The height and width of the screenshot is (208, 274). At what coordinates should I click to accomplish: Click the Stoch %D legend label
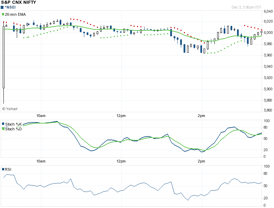tap(13, 129)
